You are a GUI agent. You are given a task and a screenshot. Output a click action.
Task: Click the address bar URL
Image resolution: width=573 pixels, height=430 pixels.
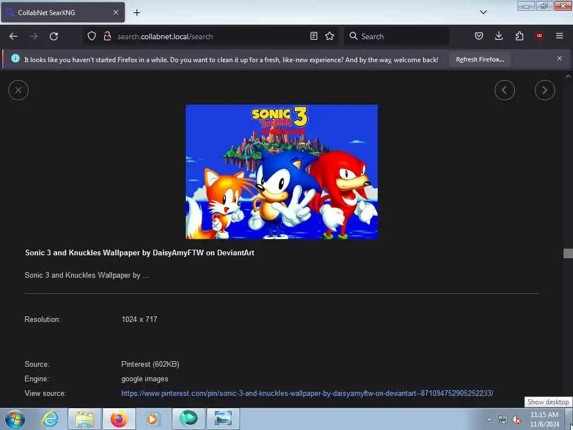click(165, 36)
